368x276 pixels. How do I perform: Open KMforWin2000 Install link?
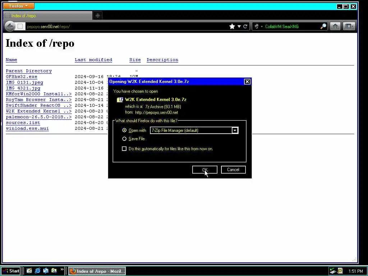coord(39,94)
